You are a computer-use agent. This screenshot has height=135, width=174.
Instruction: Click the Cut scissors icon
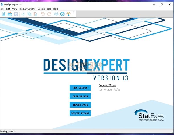(x=23, y=14)
